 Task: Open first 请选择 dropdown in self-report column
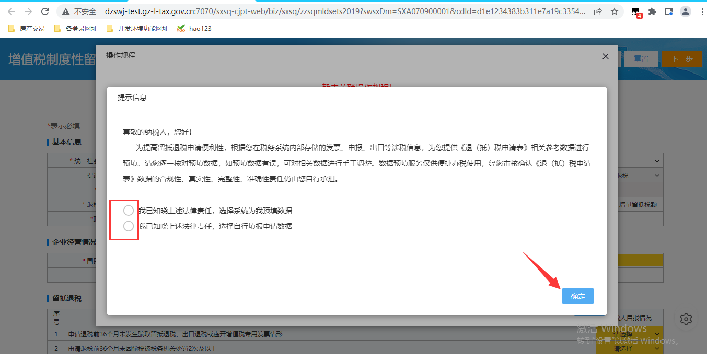coord(629,333)
